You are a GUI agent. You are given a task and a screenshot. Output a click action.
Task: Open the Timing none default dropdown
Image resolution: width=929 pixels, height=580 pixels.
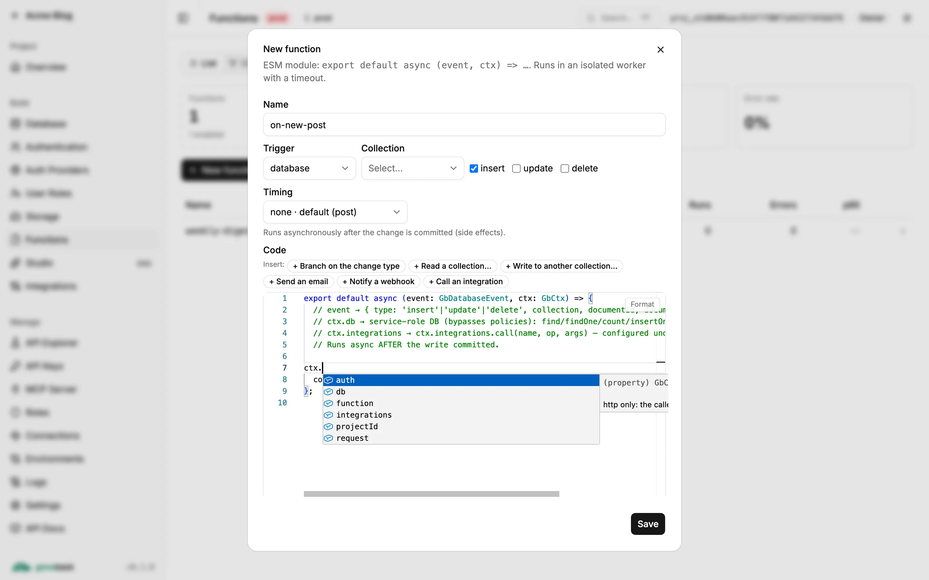(x=335, y=212)
